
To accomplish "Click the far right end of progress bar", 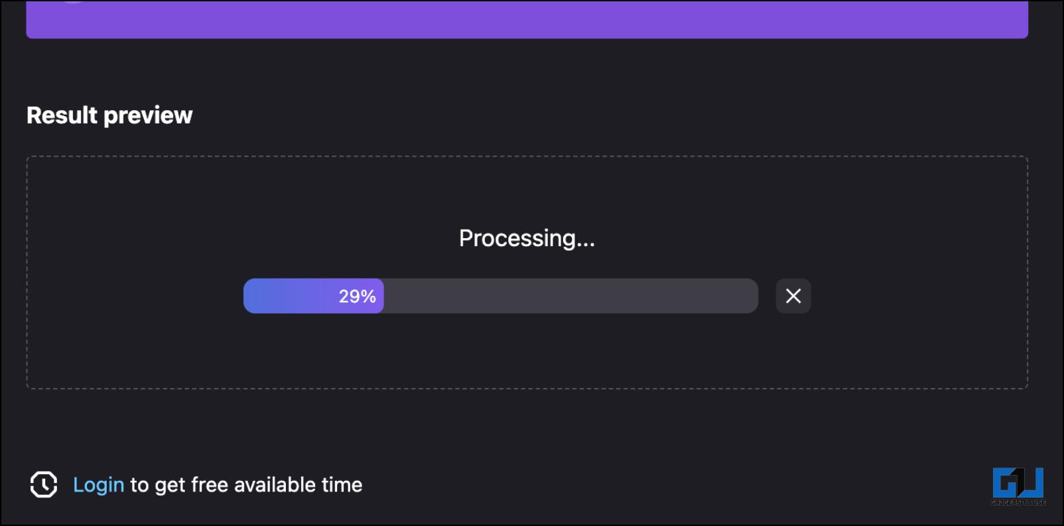I will [751, 296].
